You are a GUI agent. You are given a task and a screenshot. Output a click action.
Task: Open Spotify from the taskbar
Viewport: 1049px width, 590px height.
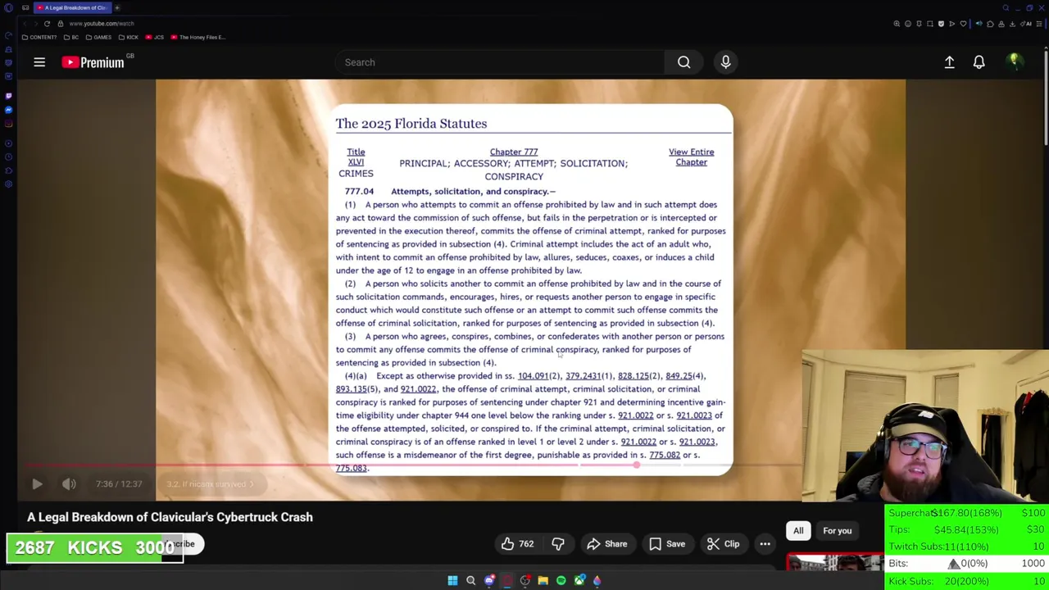(561, 580)
